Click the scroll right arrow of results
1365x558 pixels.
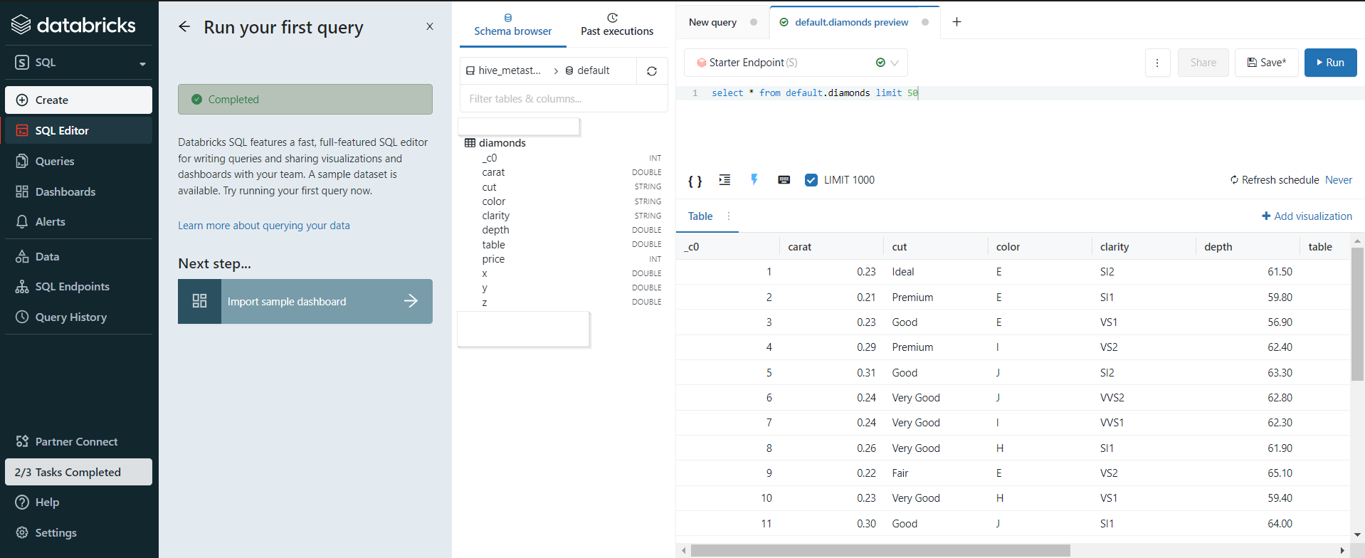click(1342, 551)
